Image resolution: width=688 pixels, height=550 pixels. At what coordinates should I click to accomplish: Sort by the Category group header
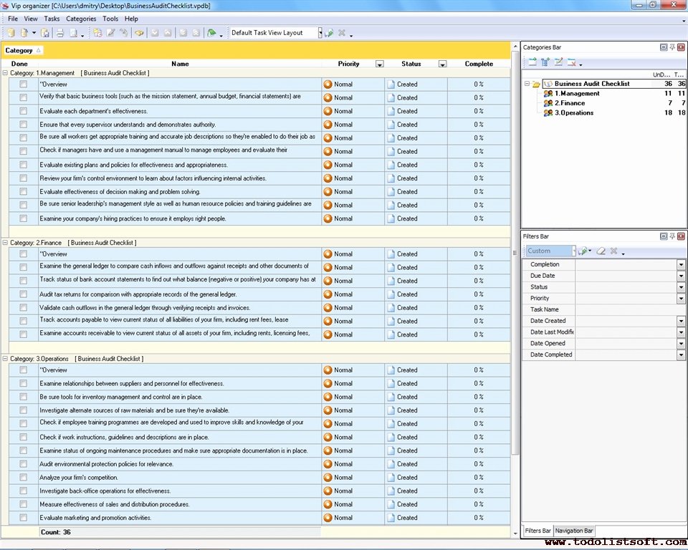pos(23,50)
